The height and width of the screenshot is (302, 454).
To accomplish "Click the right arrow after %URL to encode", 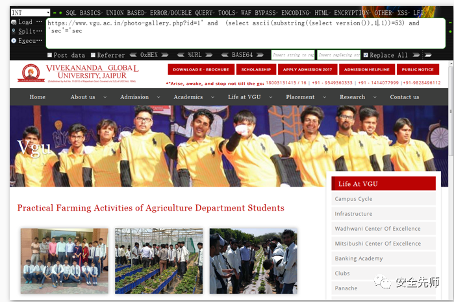I will pyautogui.click(x=208, y=55).
